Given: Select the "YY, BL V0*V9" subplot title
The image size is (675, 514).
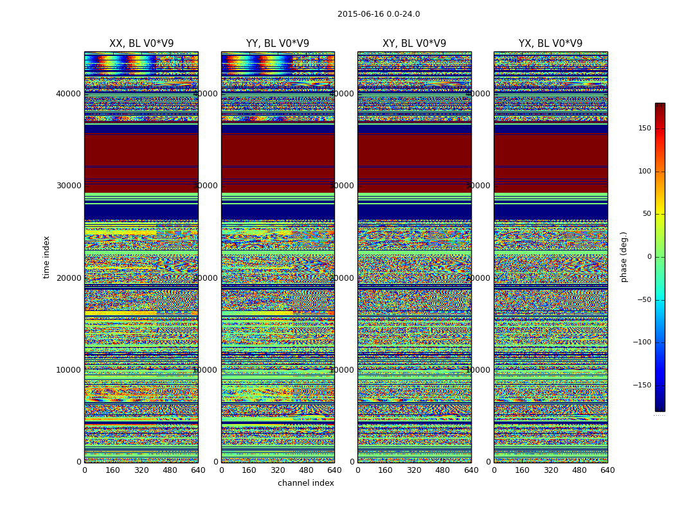Looking at the screenshot, I should click(278, 44).
